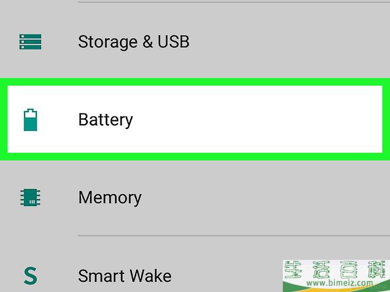Click the green-yellow swoosh beneath the watermark
Viewport: 390px width, 292px height.
pyautogui.click(x=336, y=289)
